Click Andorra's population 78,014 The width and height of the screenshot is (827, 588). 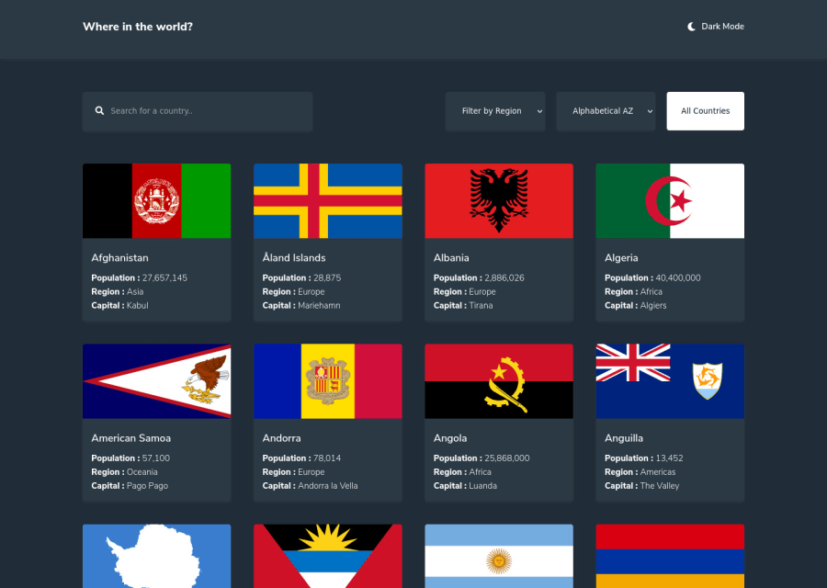327,458
